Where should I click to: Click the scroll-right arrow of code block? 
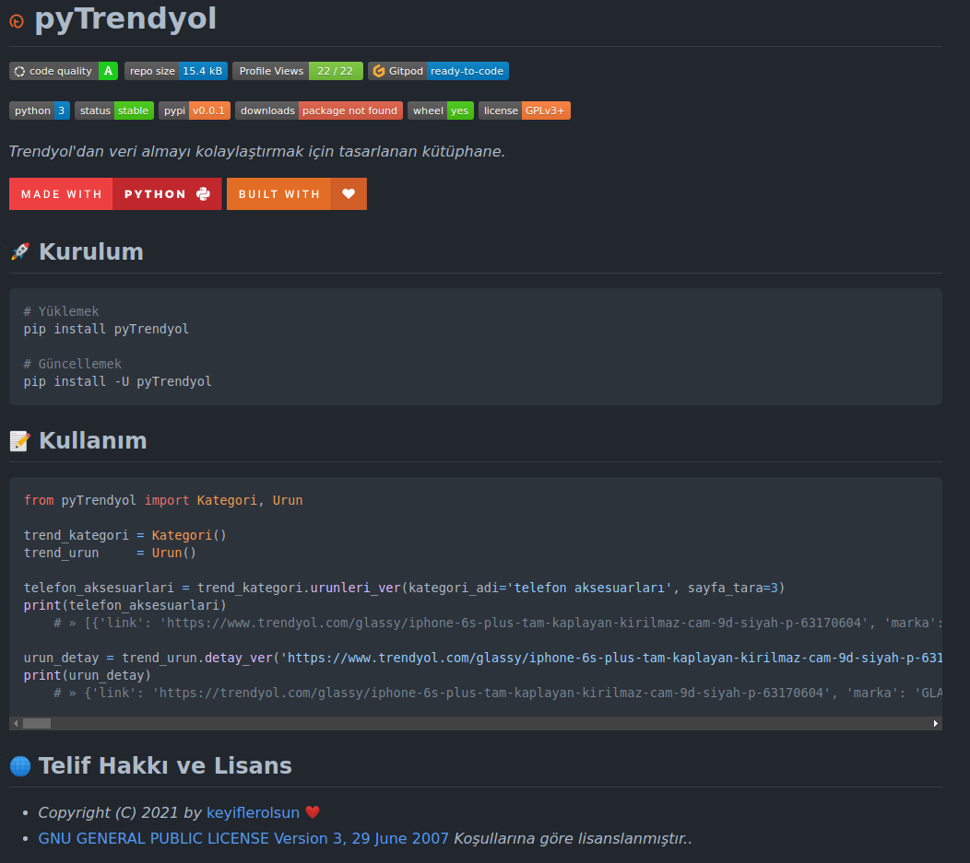935,723
